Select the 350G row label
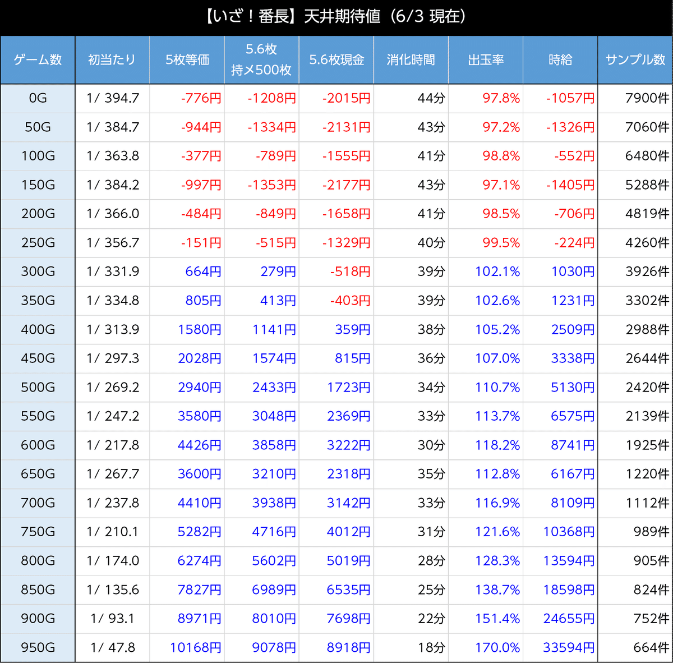673x663 pixels. 38,301
